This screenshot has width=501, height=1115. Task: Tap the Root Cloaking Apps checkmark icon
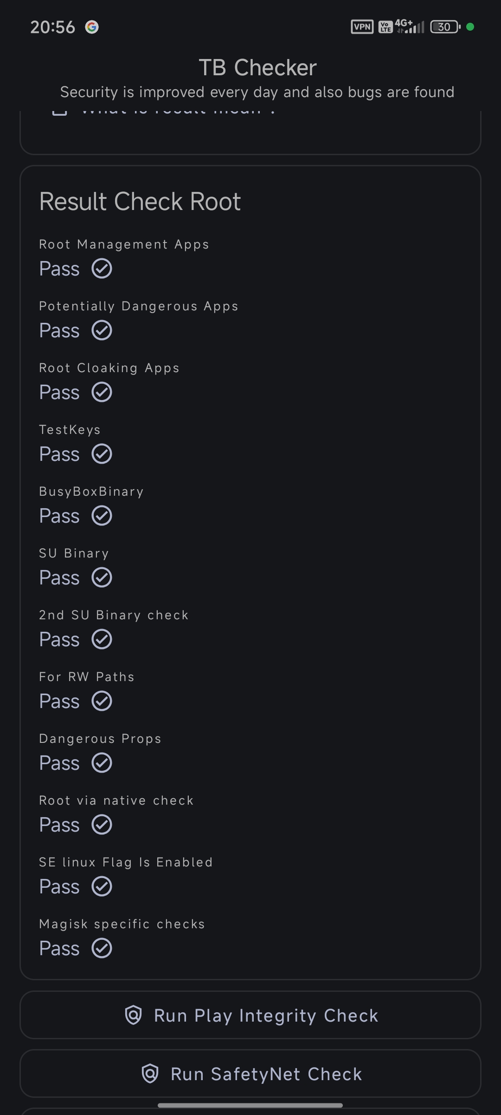(x=102, y=392)
